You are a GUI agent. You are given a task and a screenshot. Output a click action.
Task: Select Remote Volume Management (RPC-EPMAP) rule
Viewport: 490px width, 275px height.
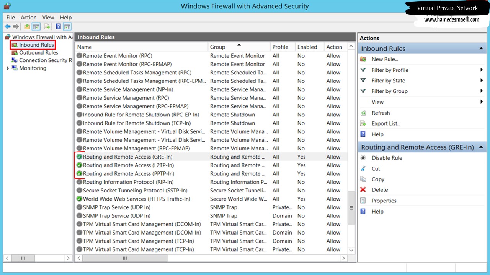(x=211, y=148)
